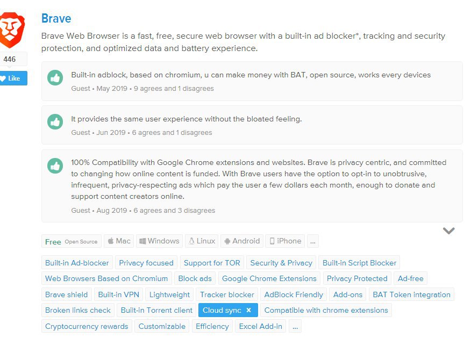
Task: Open the Brave title link
Action: click(56, 18)
